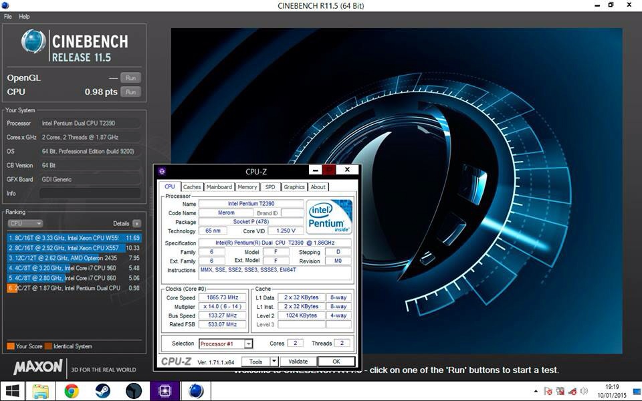Switch to the Mainboard tab in CPU-Z

pos(219,187)
